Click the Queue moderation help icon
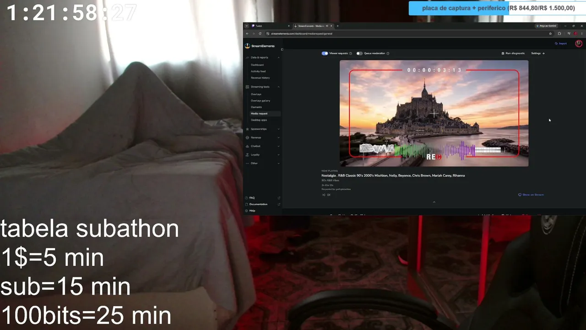 388,53
